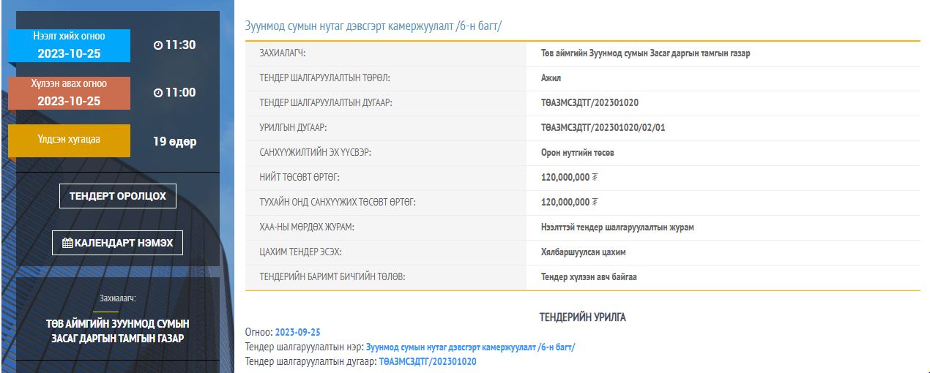Click the clock icon beside 11:30
This screenshot has height=373, width=930.
point(157,45)
